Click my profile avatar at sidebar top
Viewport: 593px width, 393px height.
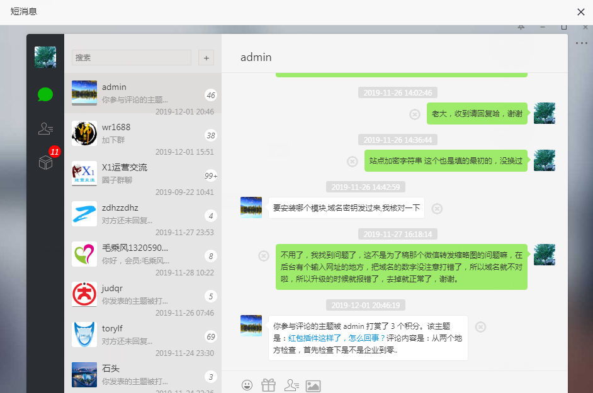click(45, 57)
